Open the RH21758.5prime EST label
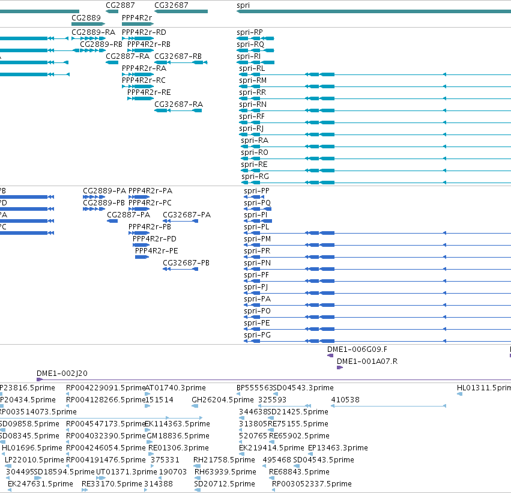This screenshot has height=493, width=511. [x=224, y=460]
